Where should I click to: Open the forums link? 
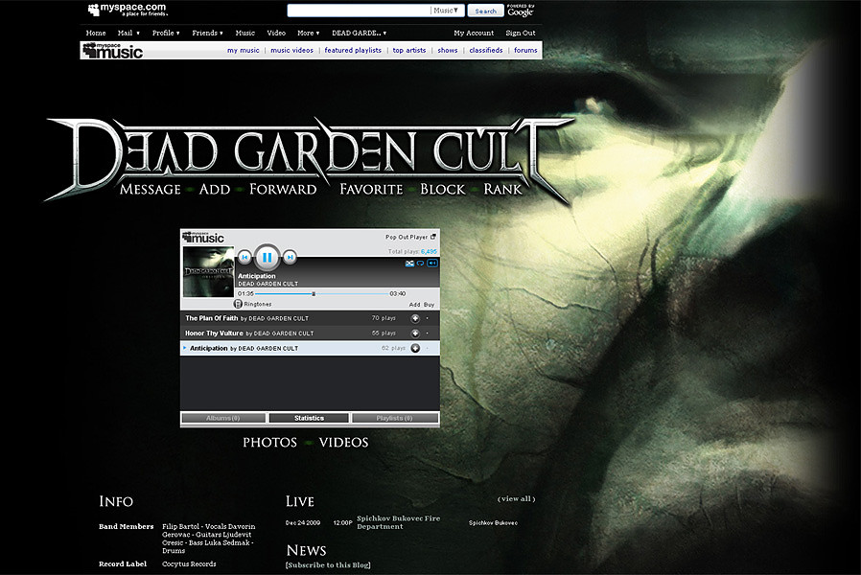[525, 50]
